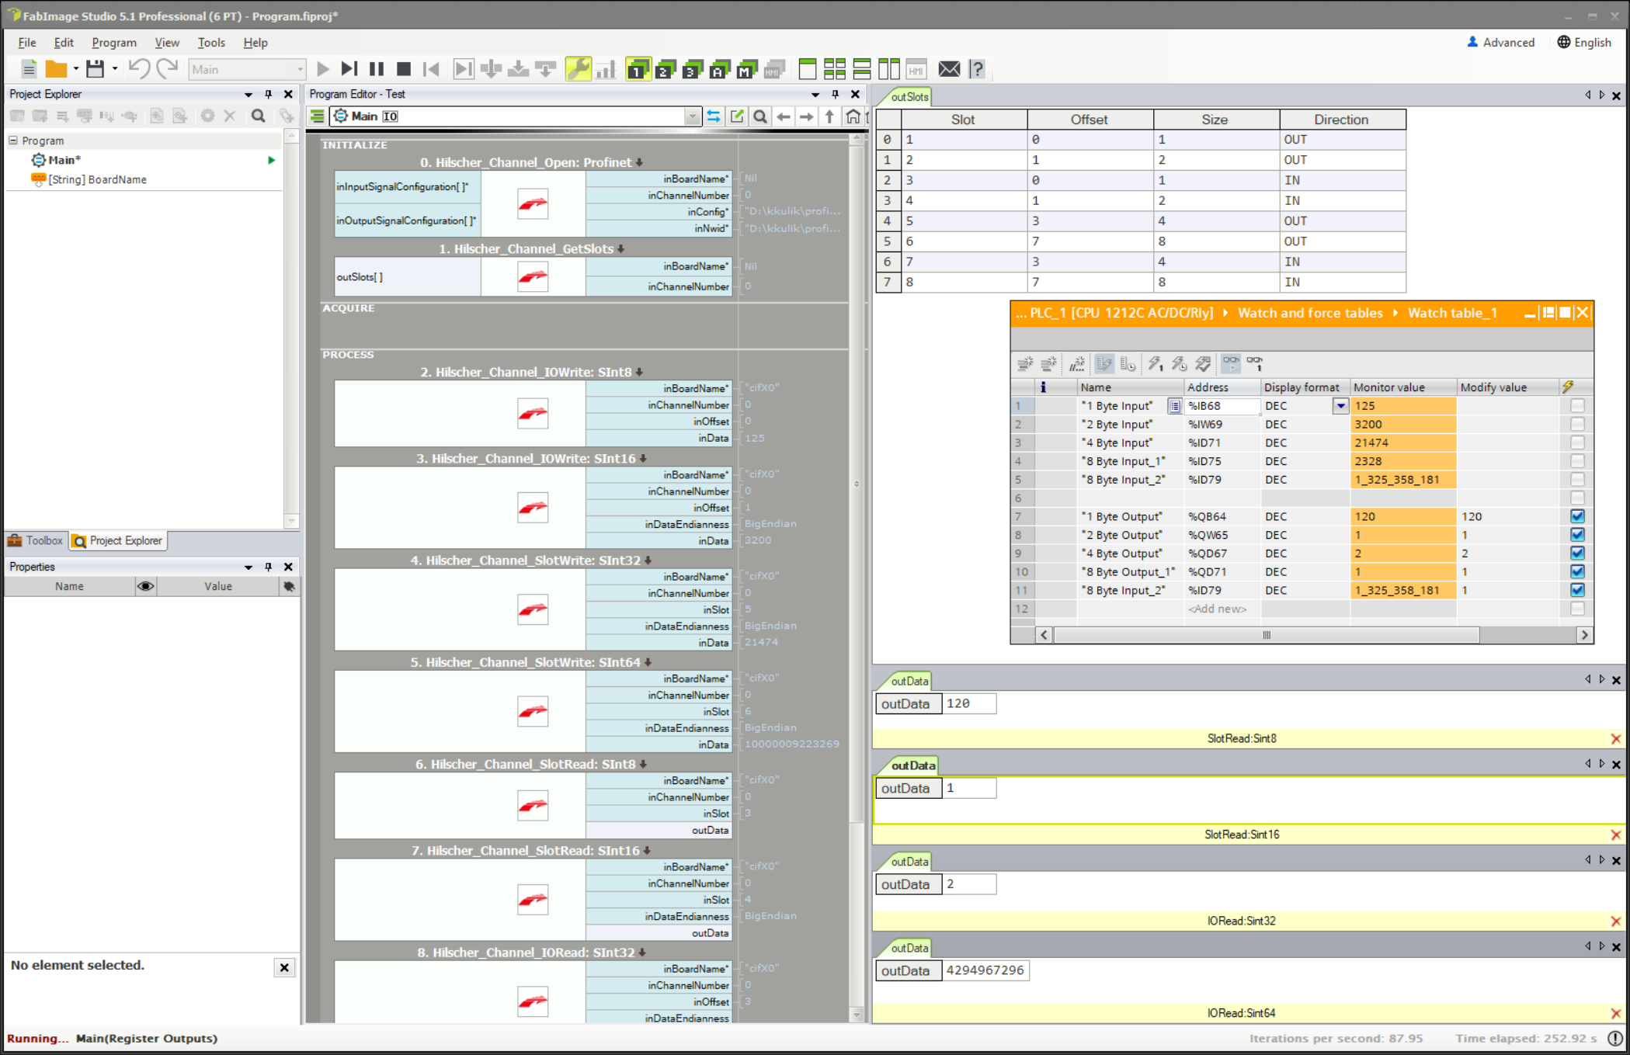Select program layout 2 icon
Screen dimensions: 1630x1055
666,69
